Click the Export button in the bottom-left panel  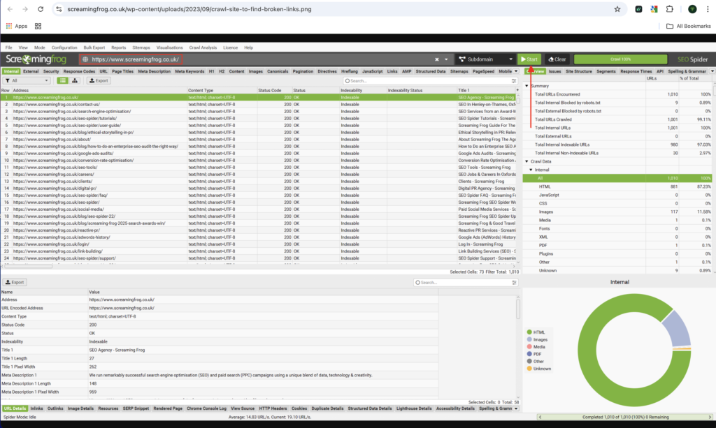click(14, 281)
